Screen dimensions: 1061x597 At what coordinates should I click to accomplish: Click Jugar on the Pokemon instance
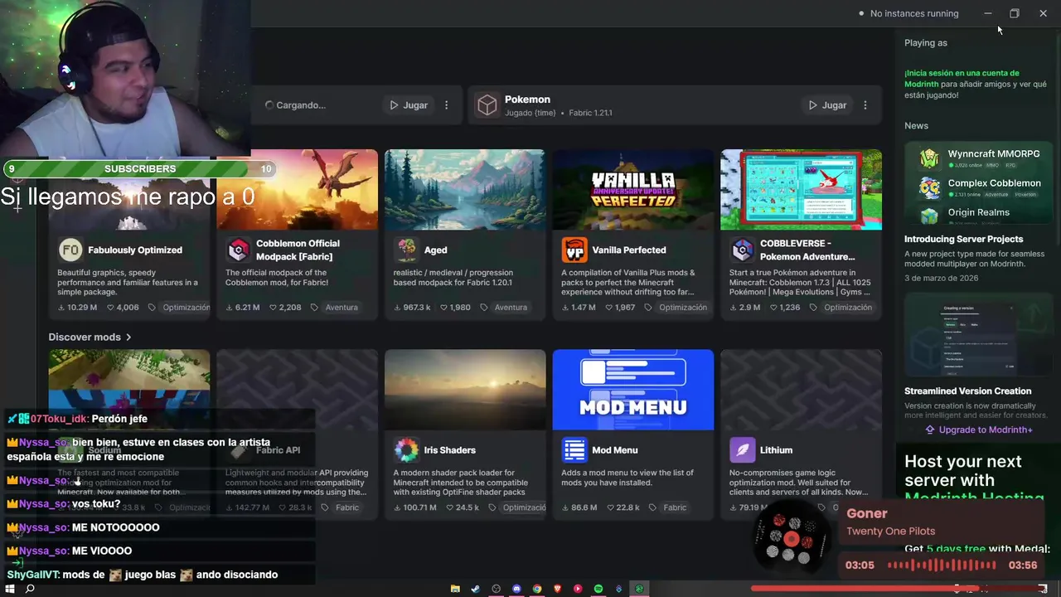coord(826,105)
